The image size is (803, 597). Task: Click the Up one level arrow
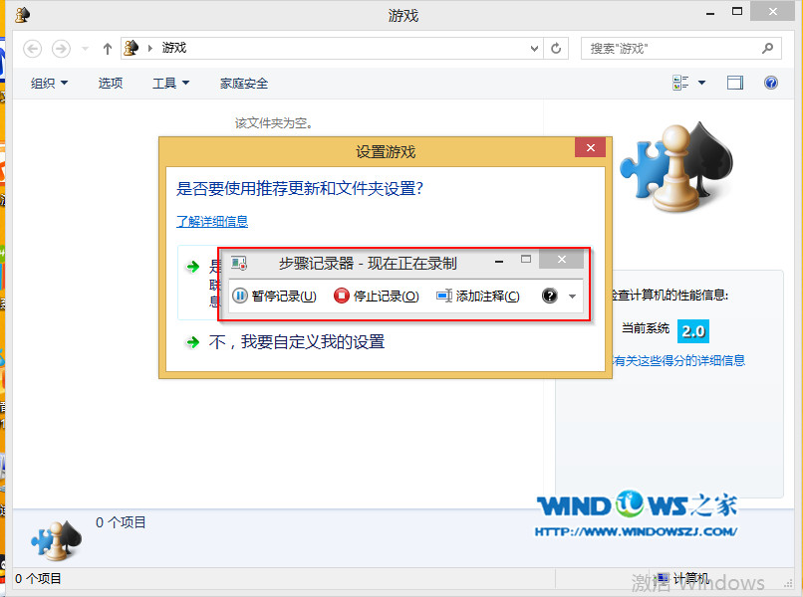click(108, 48)
